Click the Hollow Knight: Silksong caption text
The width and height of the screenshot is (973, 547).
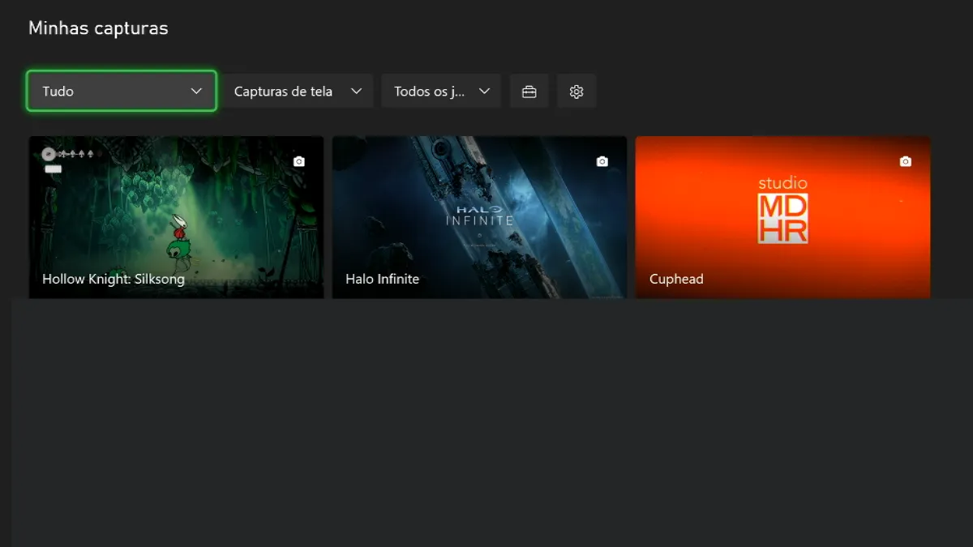coord(114,279)
